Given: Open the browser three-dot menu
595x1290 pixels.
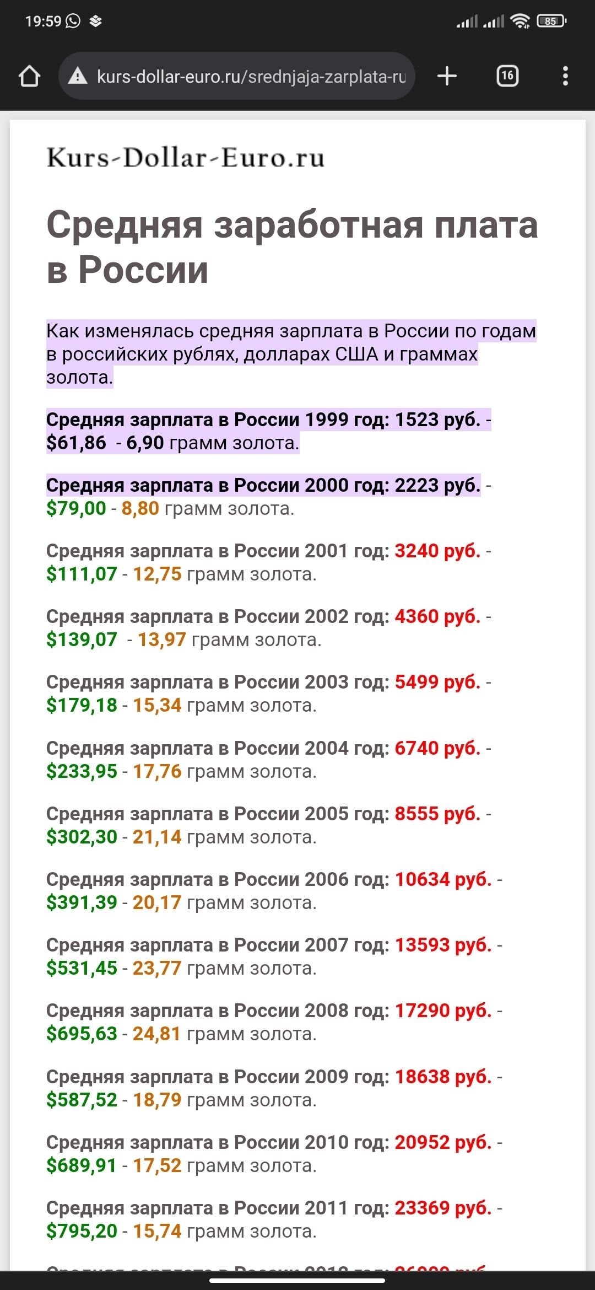Looking at the screenshot, I should 565,76.
